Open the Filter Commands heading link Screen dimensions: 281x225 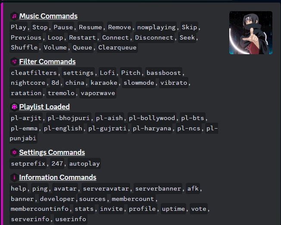(47, 62)
